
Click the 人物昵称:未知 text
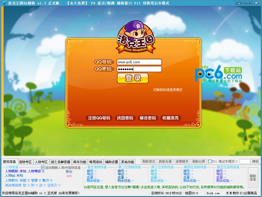(16, 171)
